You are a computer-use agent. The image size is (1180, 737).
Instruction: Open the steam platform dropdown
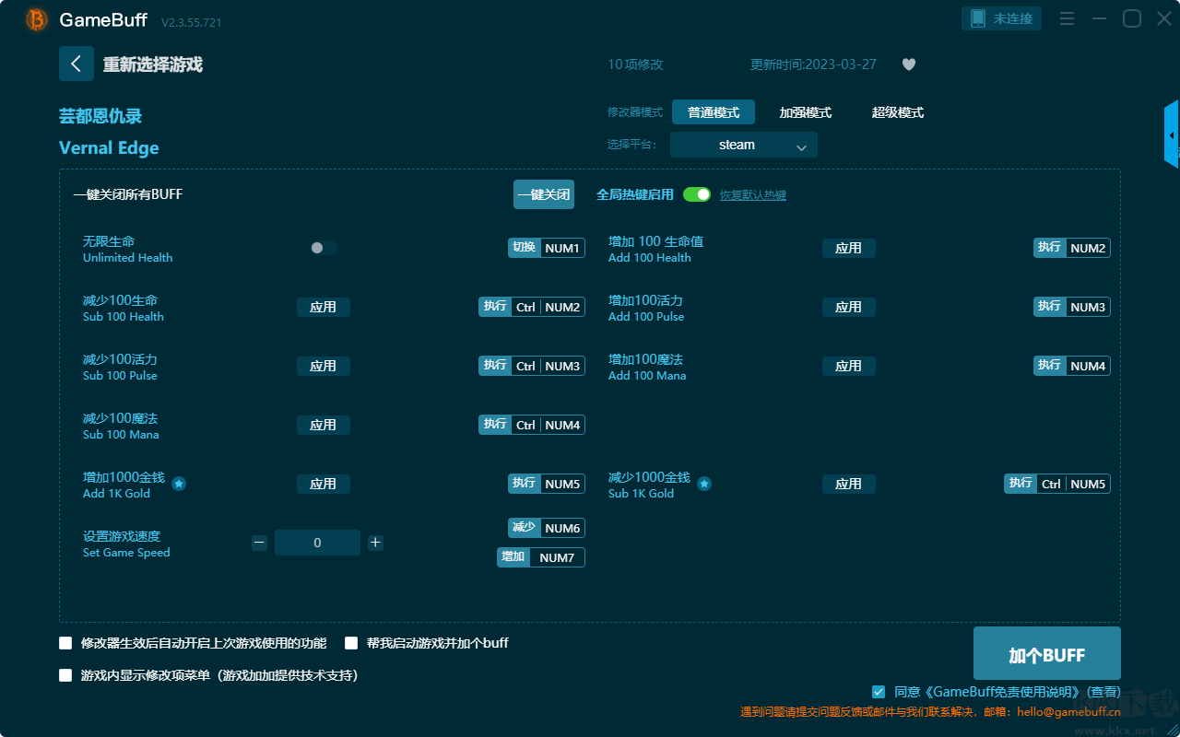[744, 145]
